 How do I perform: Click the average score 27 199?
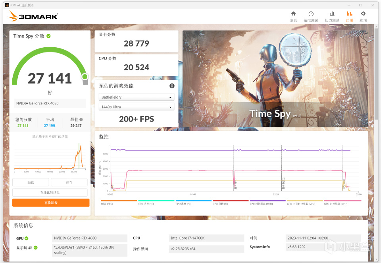coord(49,126)
